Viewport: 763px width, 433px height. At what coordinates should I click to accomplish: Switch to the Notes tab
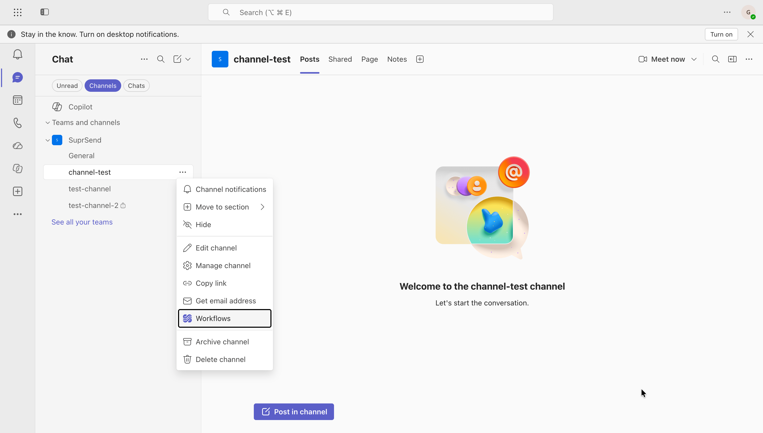[397, 59]
